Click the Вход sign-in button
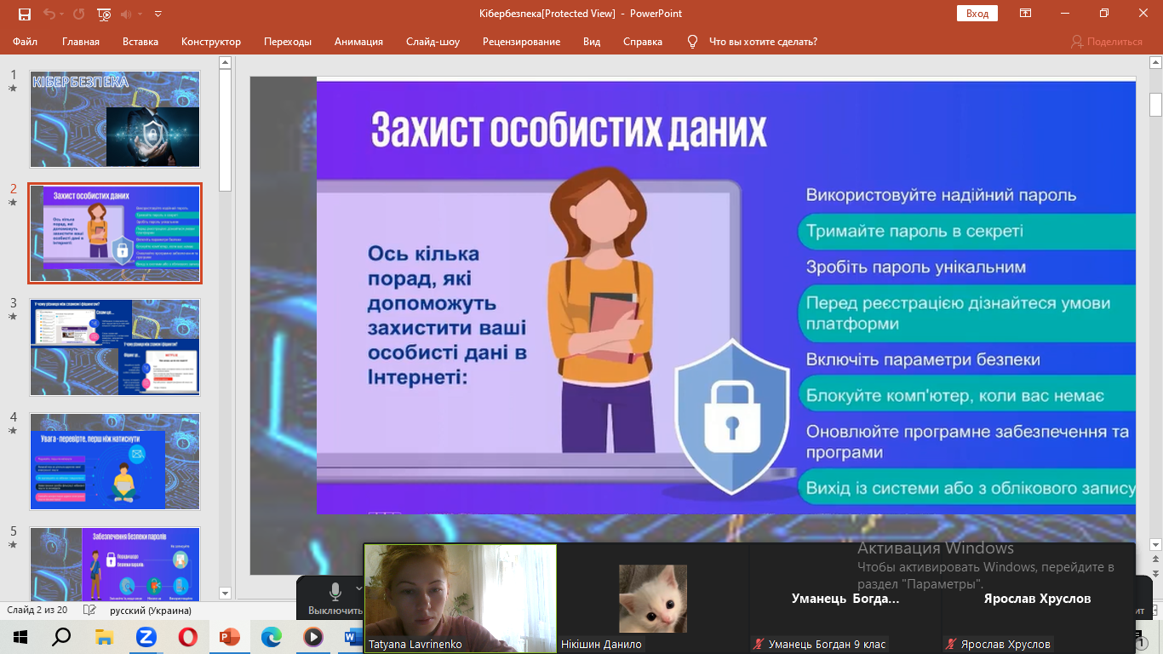This screenshot has height=654, width=1163. [x=977, y=14]
